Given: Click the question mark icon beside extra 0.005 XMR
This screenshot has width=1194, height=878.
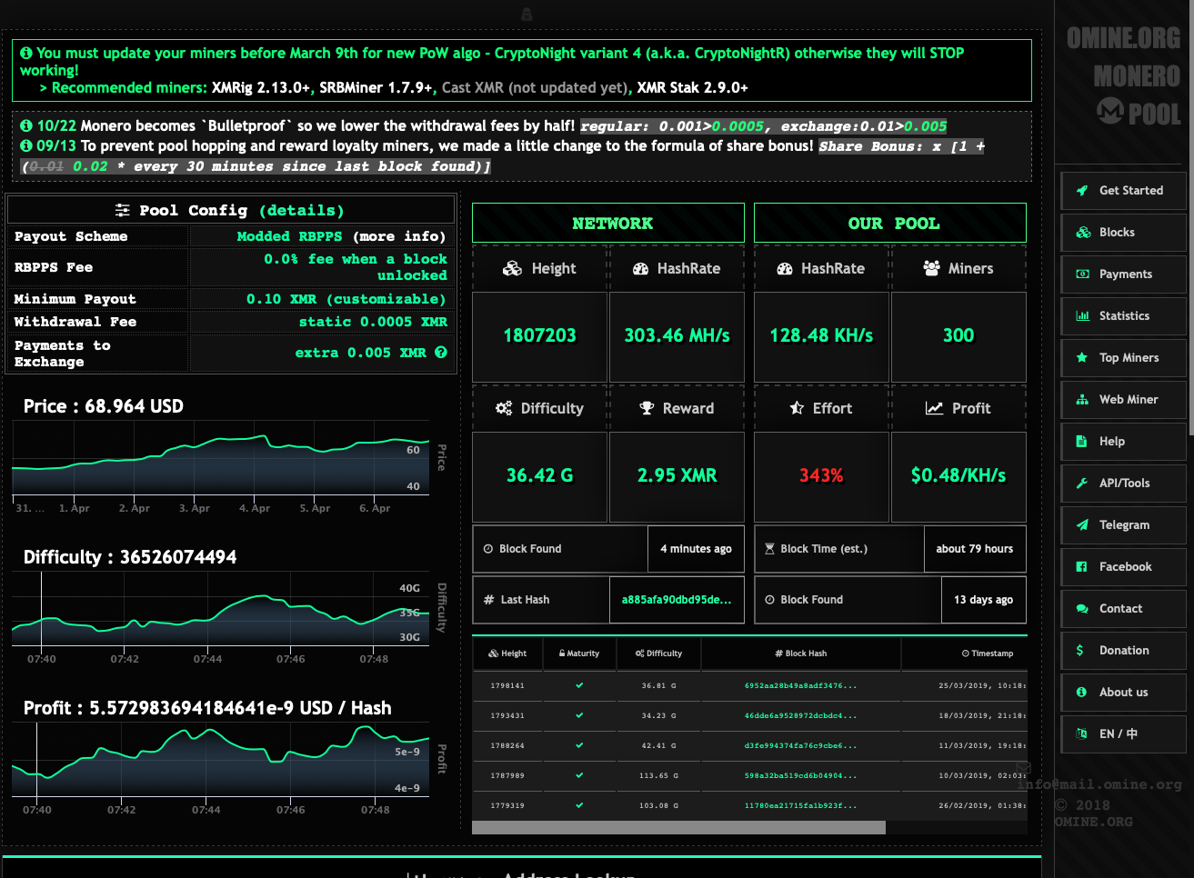Looking at the screenshot, I should [441, 353].
